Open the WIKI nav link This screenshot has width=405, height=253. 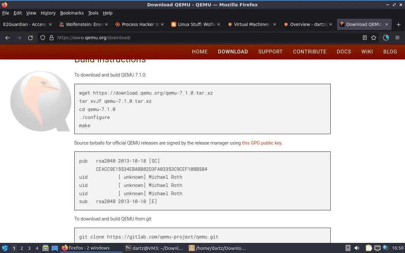367,52
